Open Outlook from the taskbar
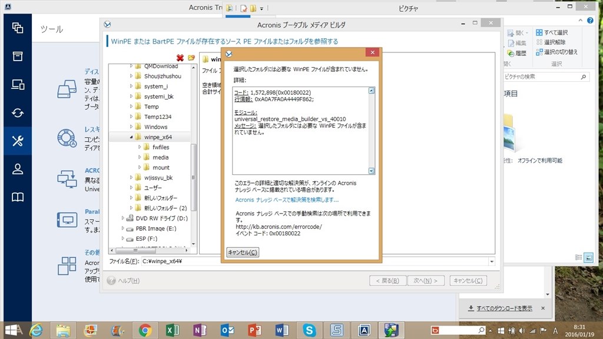 (227, 330)
